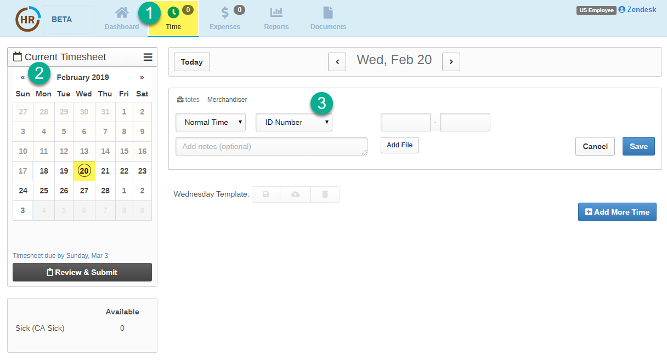
Task: Open the Reports chart icon
Action: tap(276, 13)
